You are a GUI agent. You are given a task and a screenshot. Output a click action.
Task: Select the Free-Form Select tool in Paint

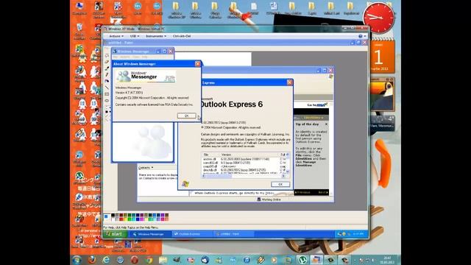(x=107, y=55)
